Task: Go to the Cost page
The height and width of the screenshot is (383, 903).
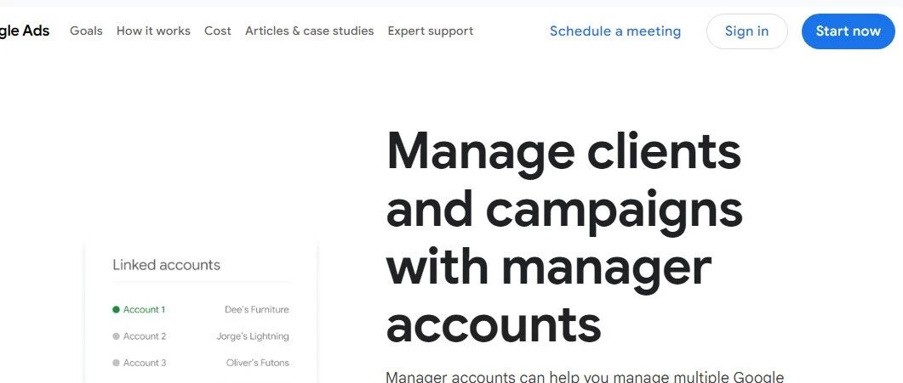Action: (x=218, y=31)
